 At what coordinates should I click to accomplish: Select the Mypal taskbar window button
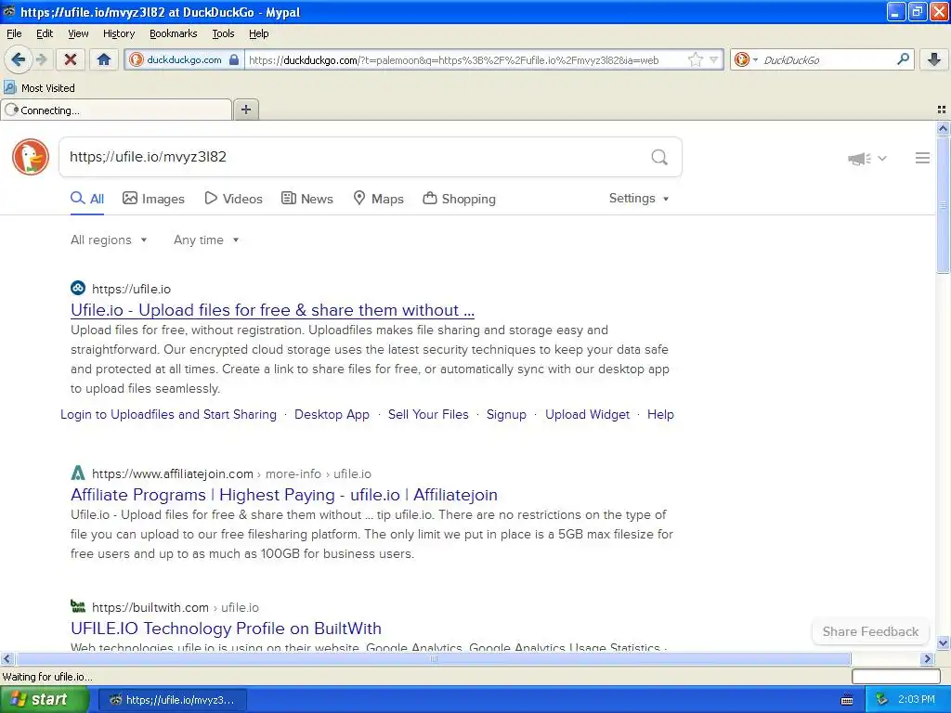[173, 700]
